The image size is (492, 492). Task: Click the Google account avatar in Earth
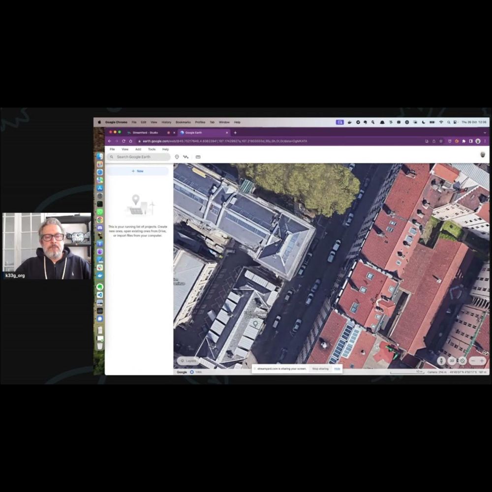483,154
